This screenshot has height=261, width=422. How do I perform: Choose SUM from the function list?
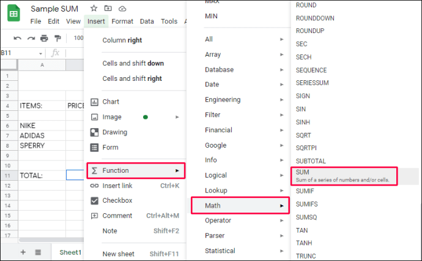click(344, 176)
